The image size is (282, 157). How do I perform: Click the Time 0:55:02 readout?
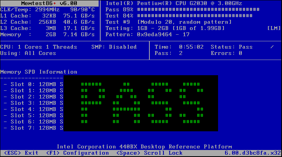coord(179,47)
